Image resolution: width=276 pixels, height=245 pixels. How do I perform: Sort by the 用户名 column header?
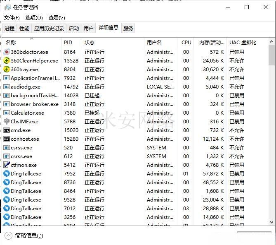click(x=160, y=42)
